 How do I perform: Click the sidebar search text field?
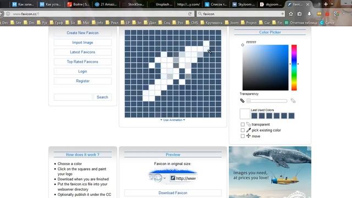pos(73,97)
